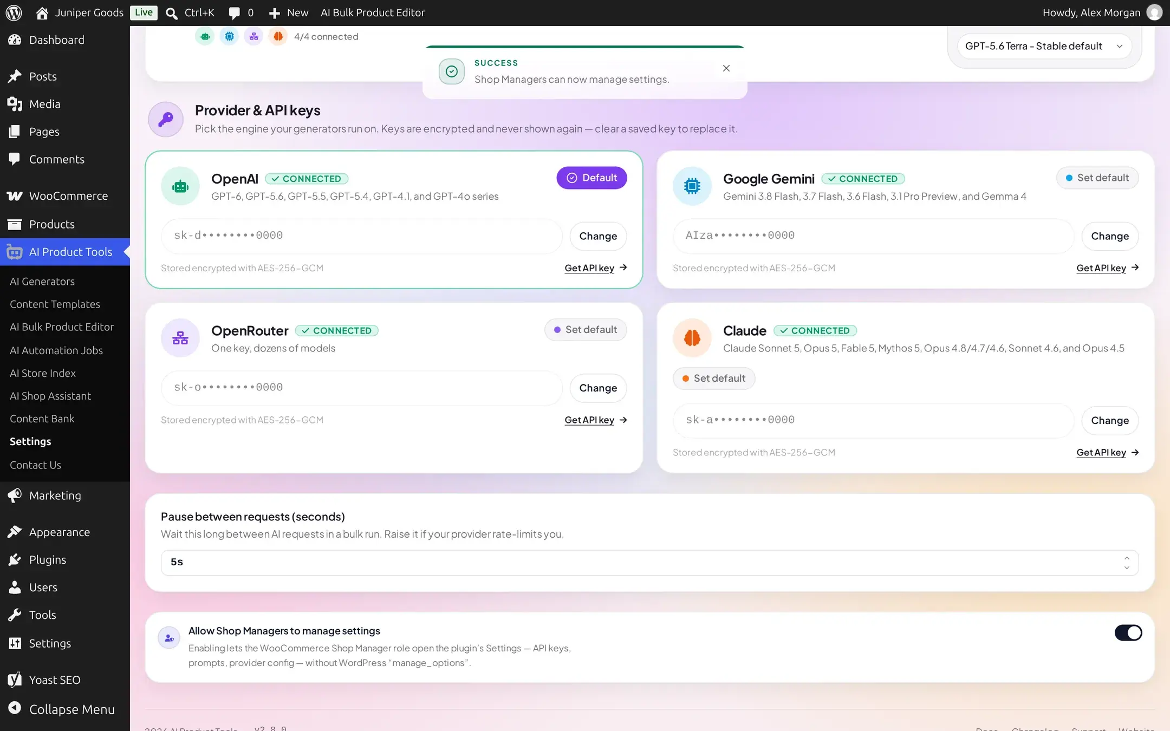The height and width of the screenshot is (731, 1170).
Task: Open the Plugins menu
Action: (x=65, y=560)
